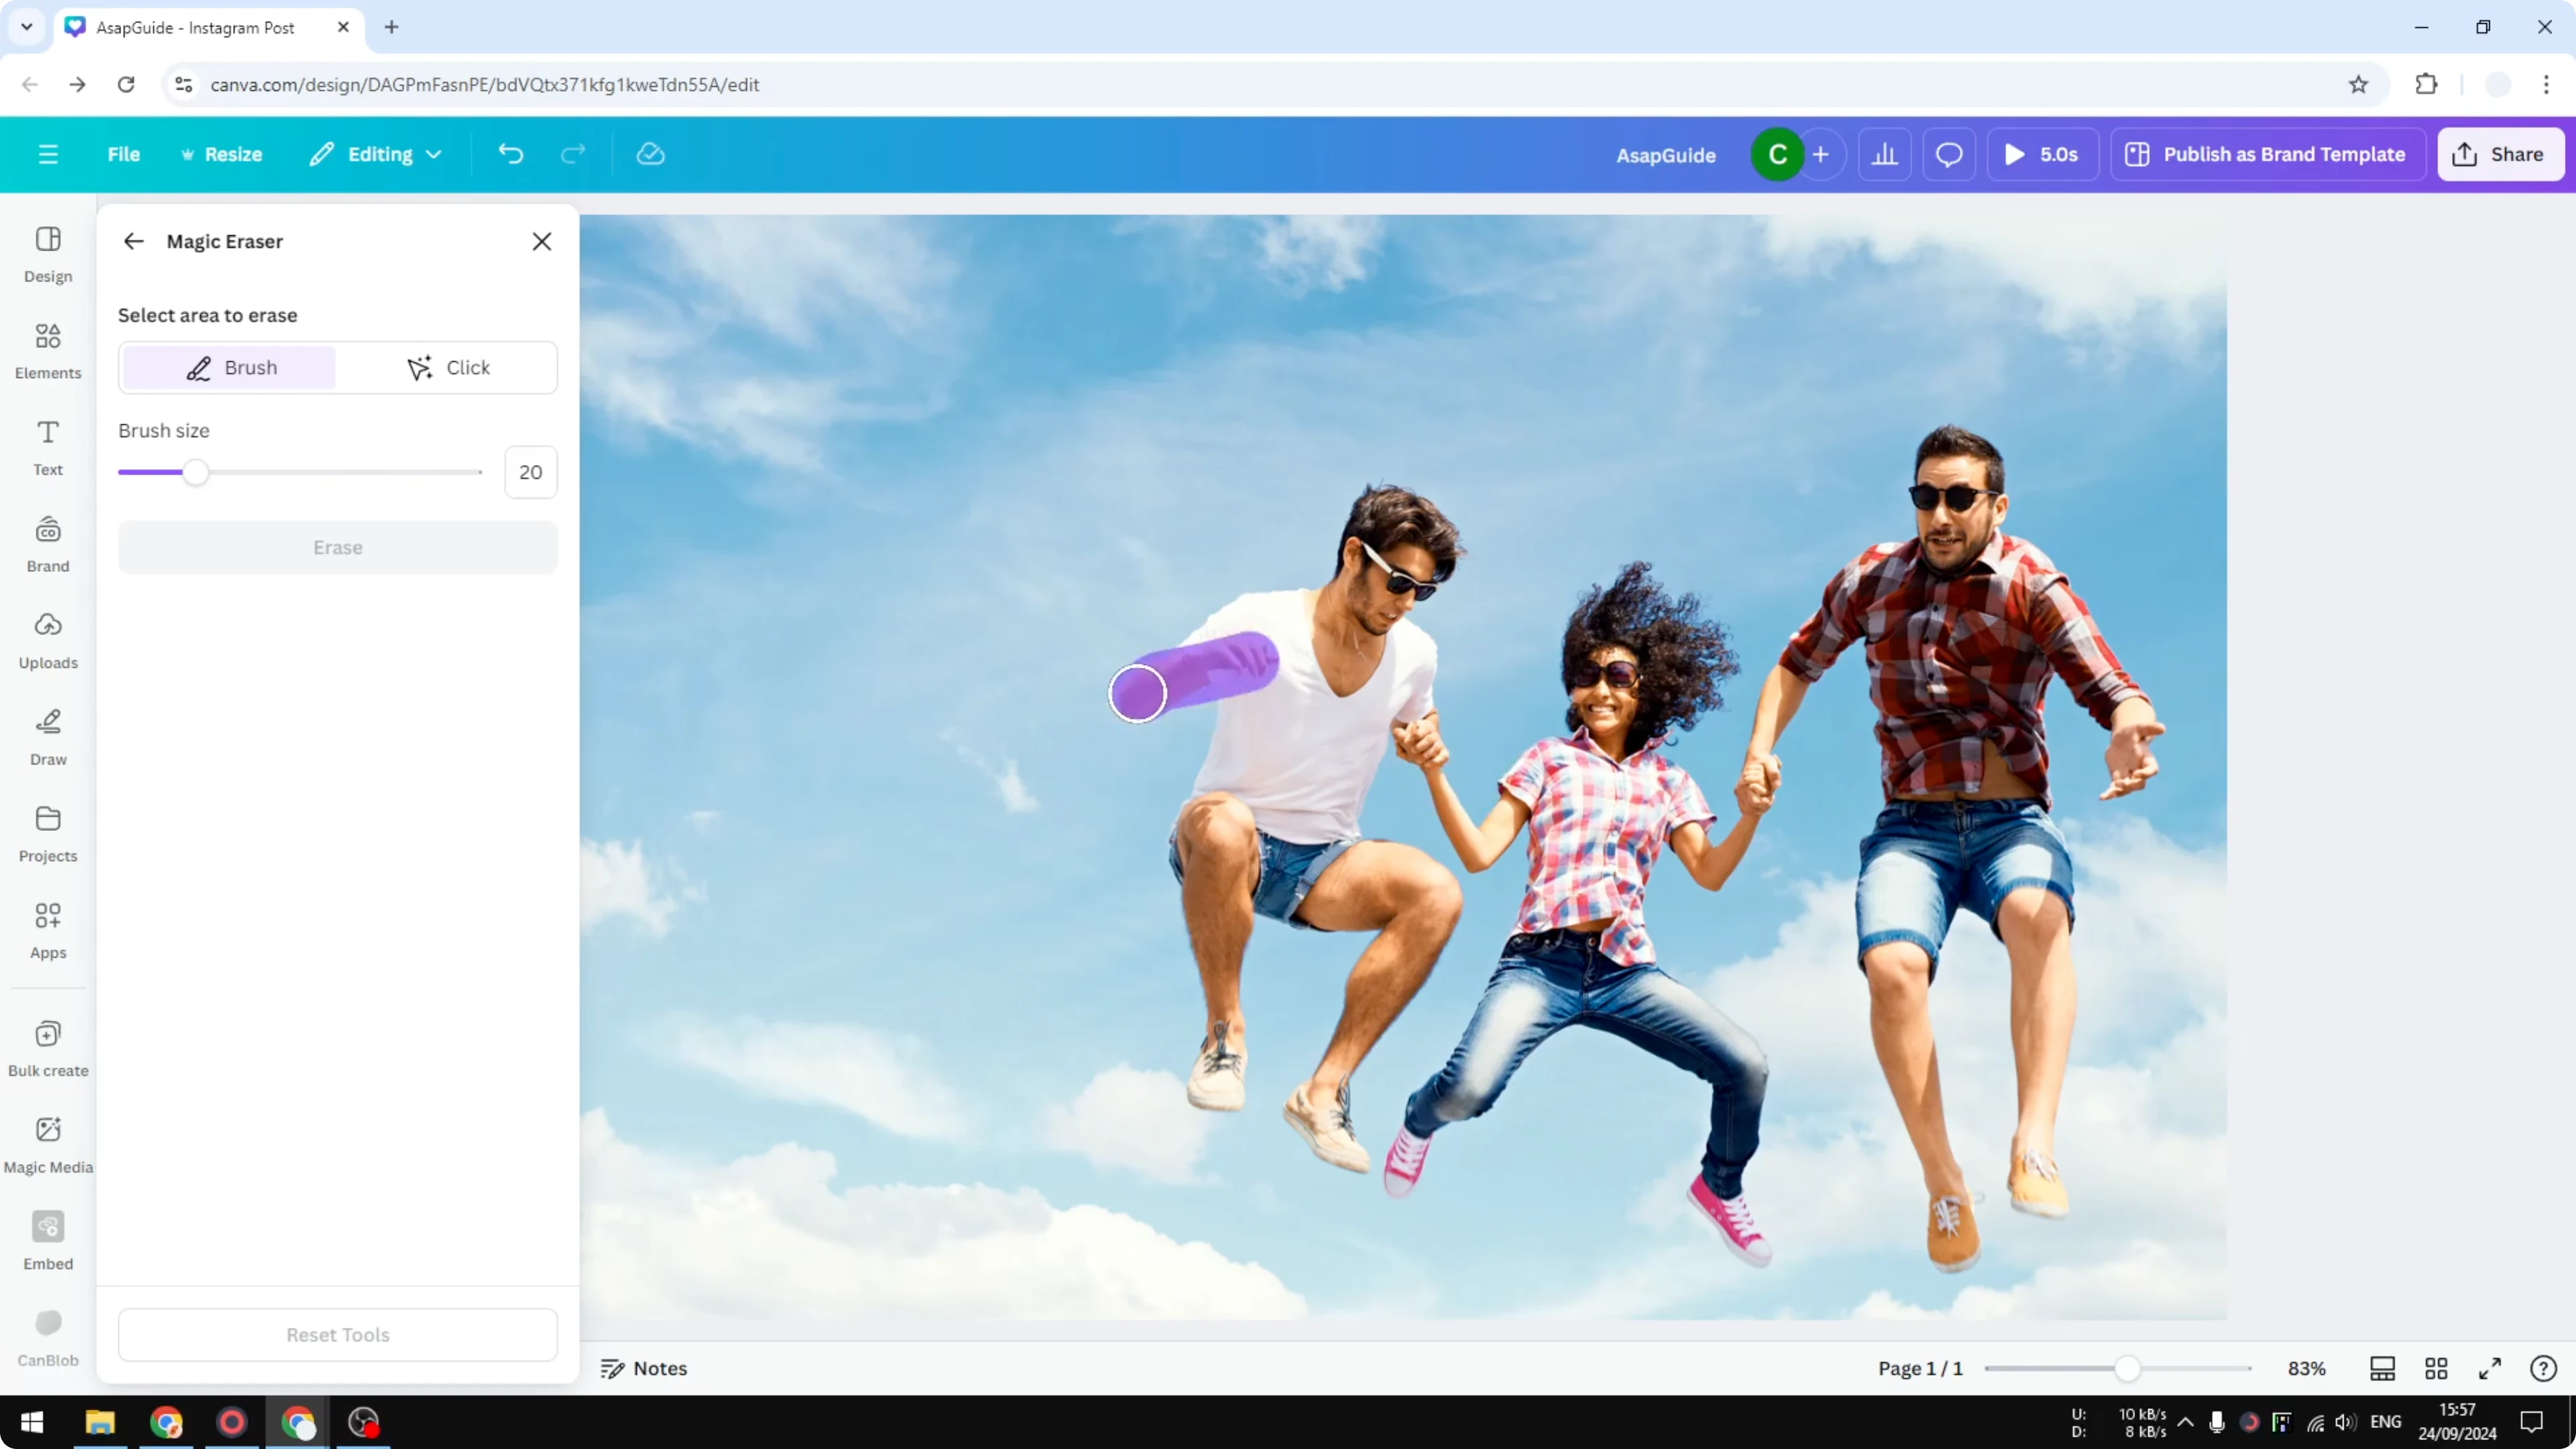Open the Apps panel
The image size is (2576, 1449).
(48, 931)
